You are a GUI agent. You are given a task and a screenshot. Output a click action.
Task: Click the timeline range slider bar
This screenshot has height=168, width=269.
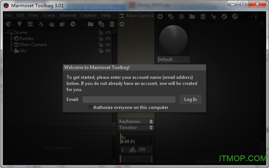tap(136, 159)
